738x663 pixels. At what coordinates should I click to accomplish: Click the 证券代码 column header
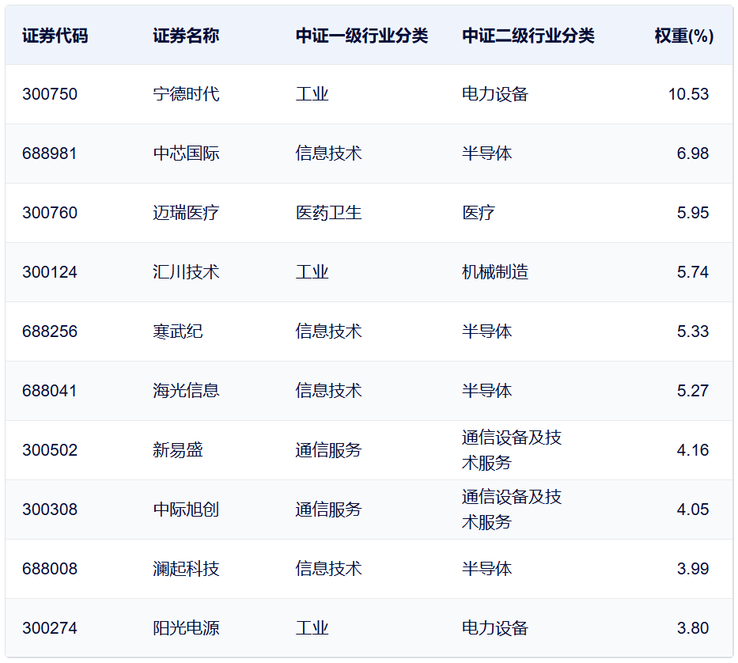pos(55,36)
